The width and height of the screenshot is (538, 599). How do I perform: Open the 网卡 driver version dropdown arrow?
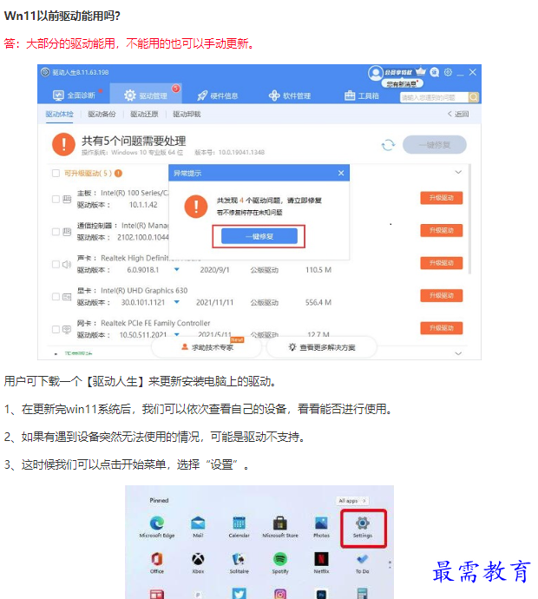[177, 334]
